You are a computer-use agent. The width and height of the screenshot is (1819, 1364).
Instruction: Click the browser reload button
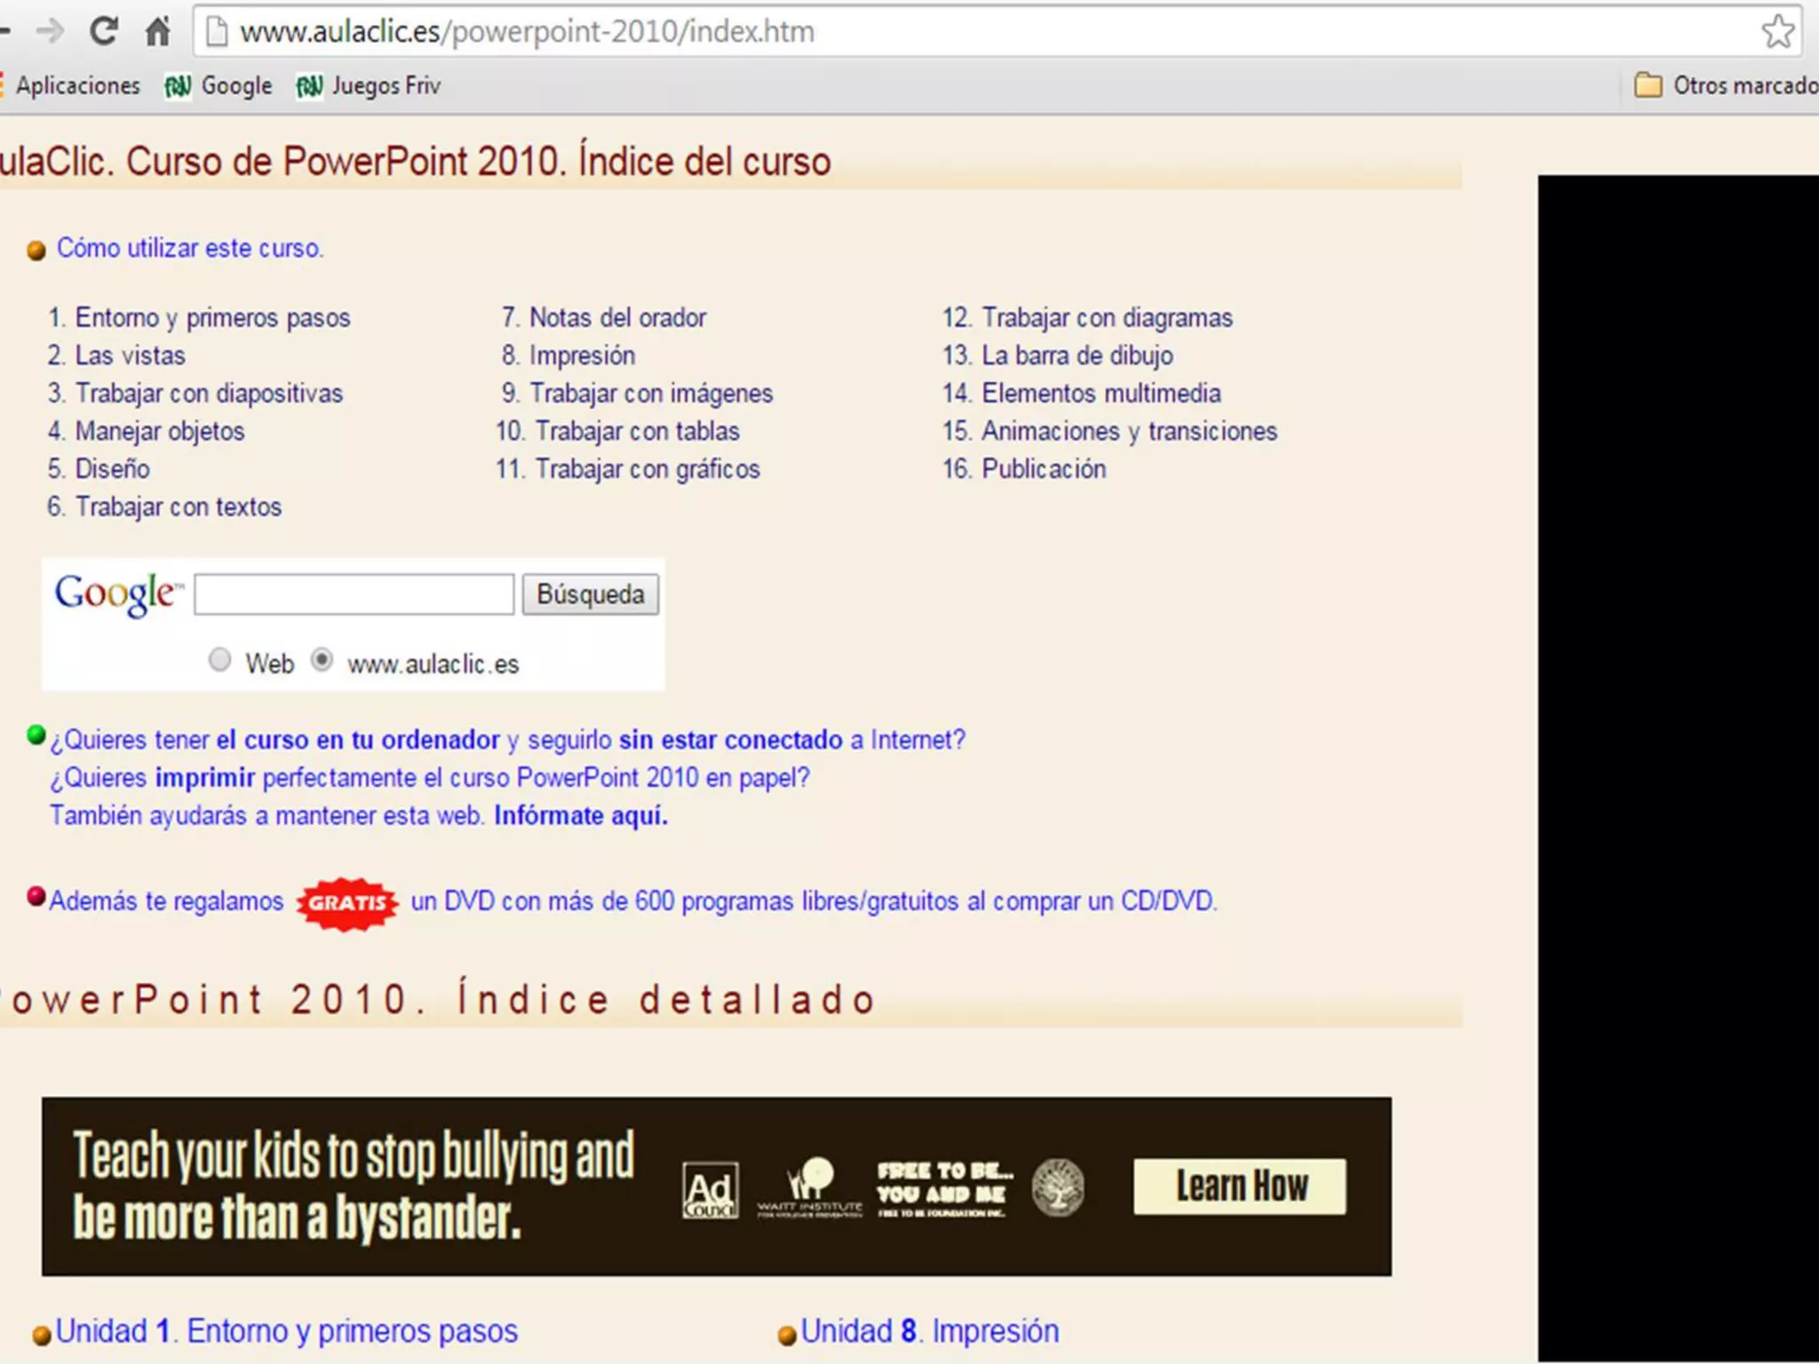click(104, 32)
